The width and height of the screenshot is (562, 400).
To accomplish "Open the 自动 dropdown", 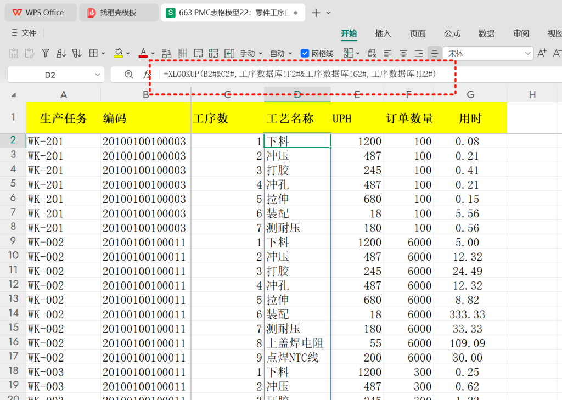I will click(x=281, y=53).
